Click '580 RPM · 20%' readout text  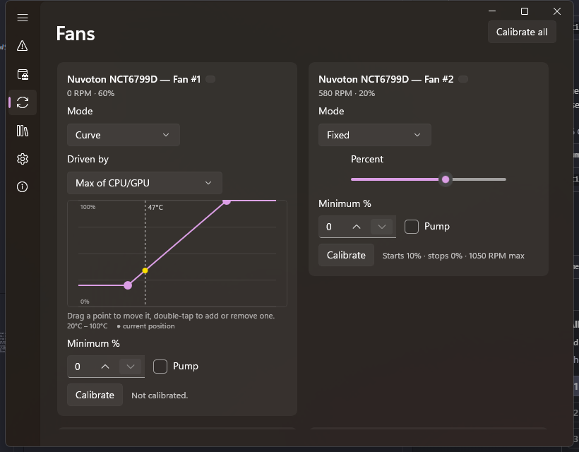(x=347, y=93)
